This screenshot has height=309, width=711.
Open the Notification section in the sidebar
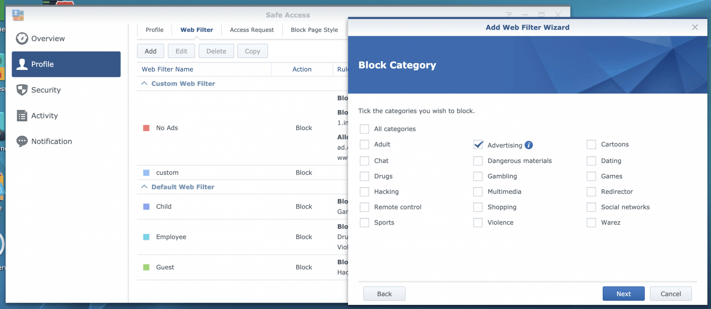[51, 141]
